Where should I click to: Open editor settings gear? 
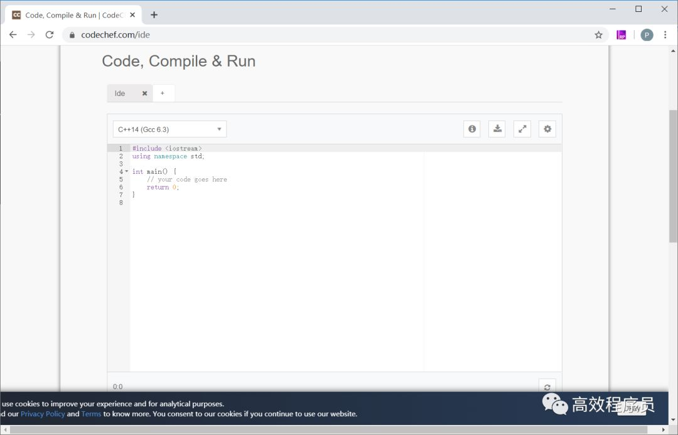(547, 129)
